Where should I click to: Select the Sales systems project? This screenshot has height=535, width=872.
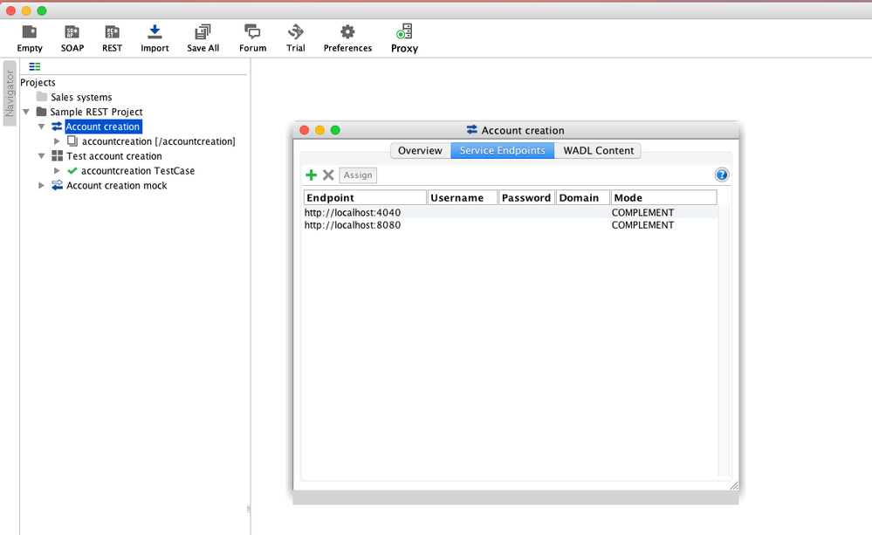(x=81, y=98)
